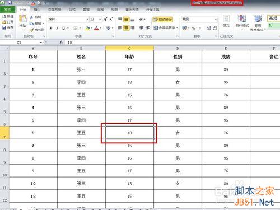Switch to the Developer (开发工具) tab
This screenshot has height=210, width=280.
point(152,10)
